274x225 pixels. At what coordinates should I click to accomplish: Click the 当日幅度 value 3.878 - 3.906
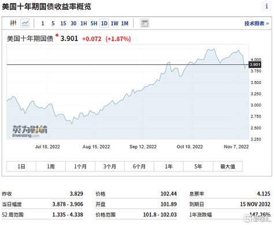[68, 204]
